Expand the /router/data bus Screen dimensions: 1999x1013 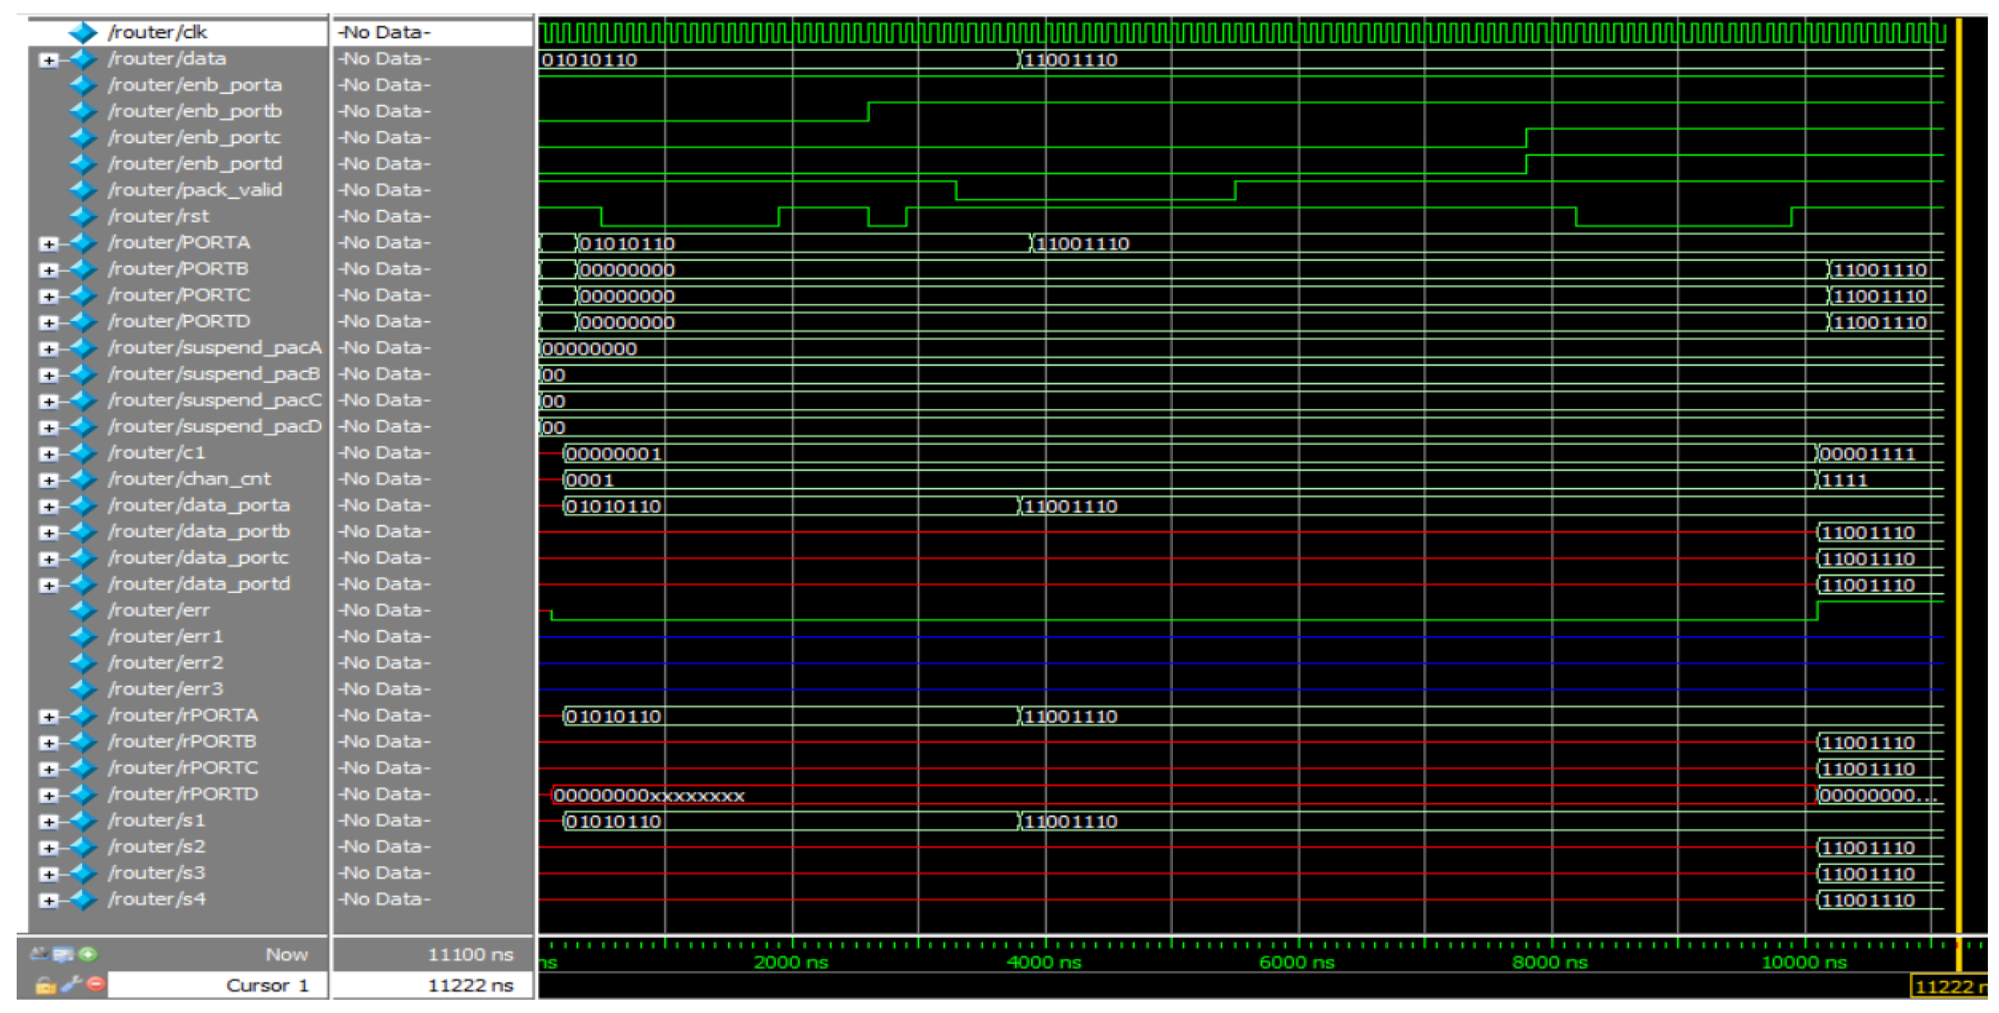pyautogui.click(x=49, y=60)
